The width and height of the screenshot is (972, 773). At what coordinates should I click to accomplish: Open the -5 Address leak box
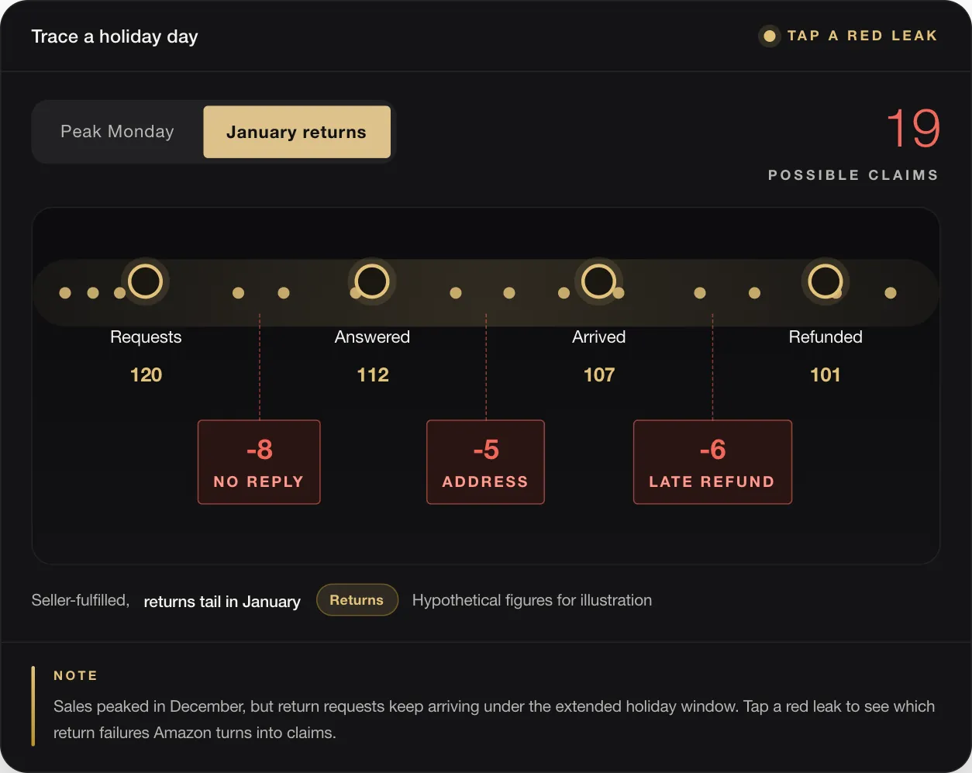tap(485, 462)
